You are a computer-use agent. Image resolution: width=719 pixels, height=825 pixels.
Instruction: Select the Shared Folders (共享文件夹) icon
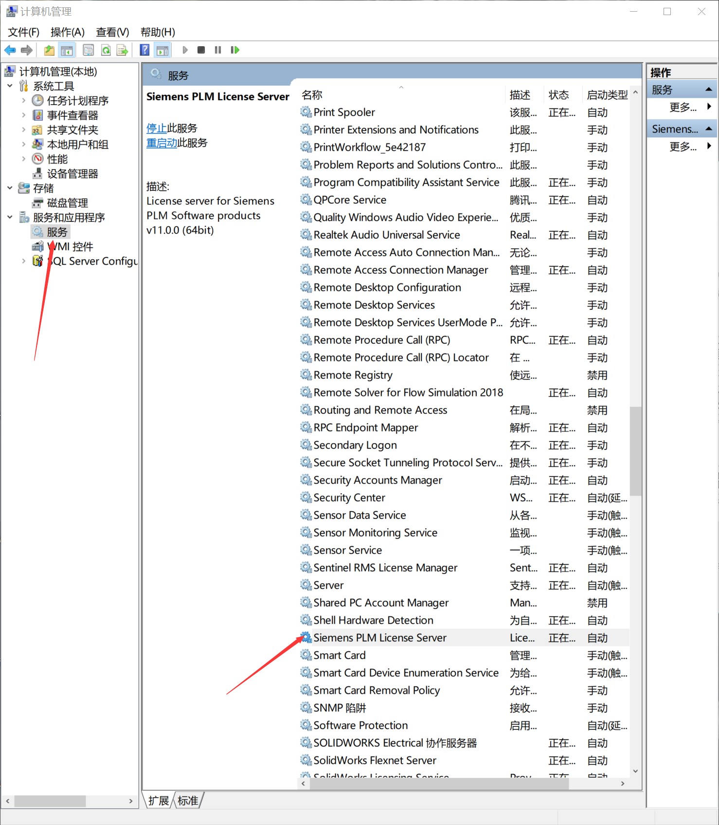(x=38, y=130)
